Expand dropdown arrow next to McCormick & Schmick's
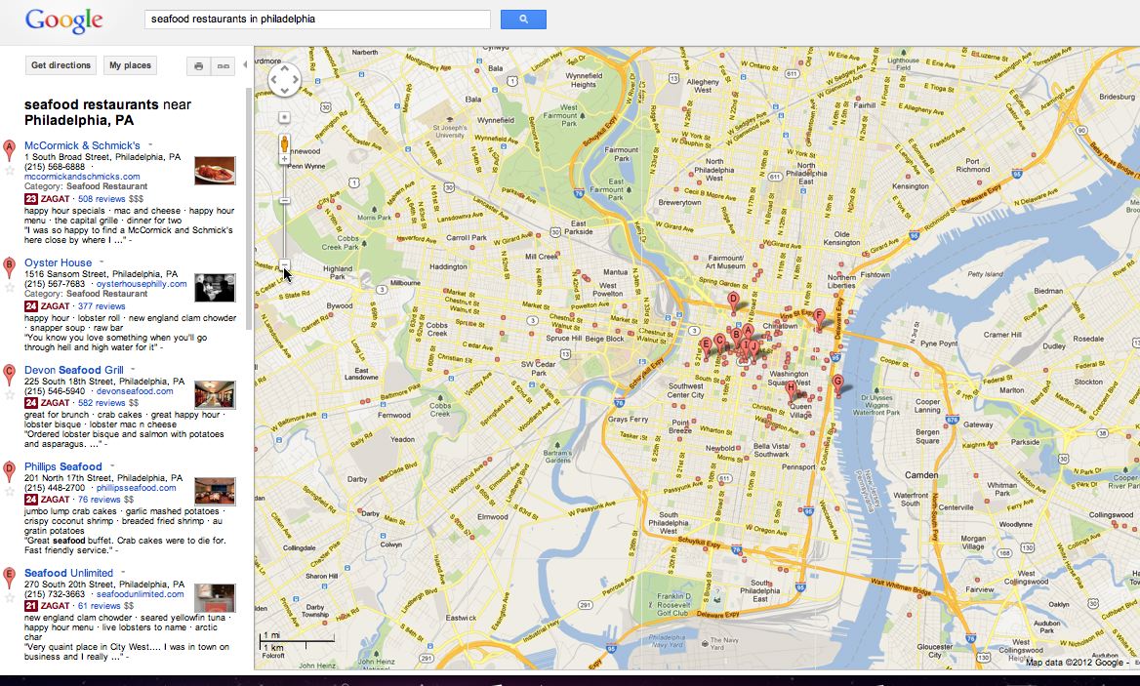The width and height of the screenshot is (1140, 686). (x=150, y=145)
